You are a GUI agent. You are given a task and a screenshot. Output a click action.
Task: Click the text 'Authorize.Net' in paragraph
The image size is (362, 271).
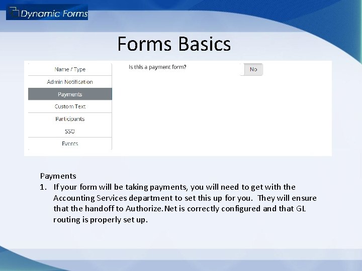pyautogui.click(x=151, y=209)
